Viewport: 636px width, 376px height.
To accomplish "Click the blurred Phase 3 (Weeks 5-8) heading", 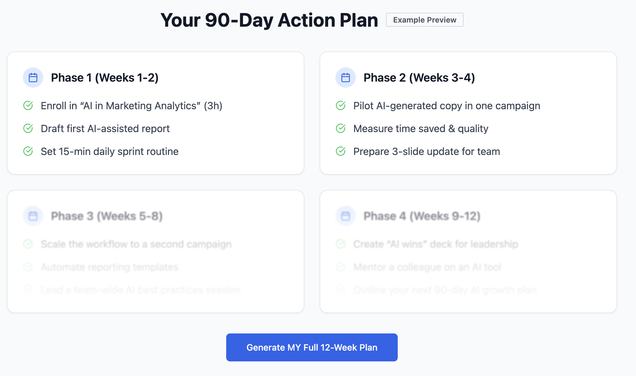I will click(x=107, y=216).
